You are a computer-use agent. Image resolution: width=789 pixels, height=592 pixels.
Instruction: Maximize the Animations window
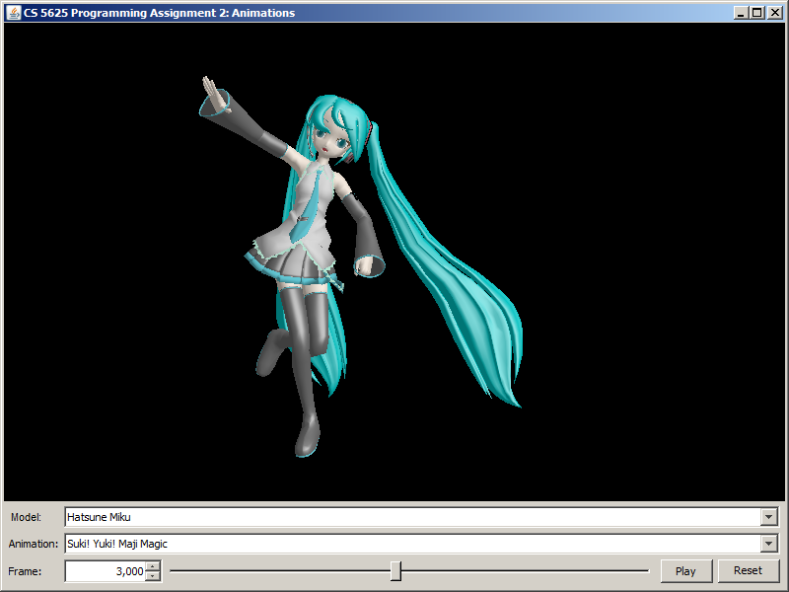click(756, 13)
